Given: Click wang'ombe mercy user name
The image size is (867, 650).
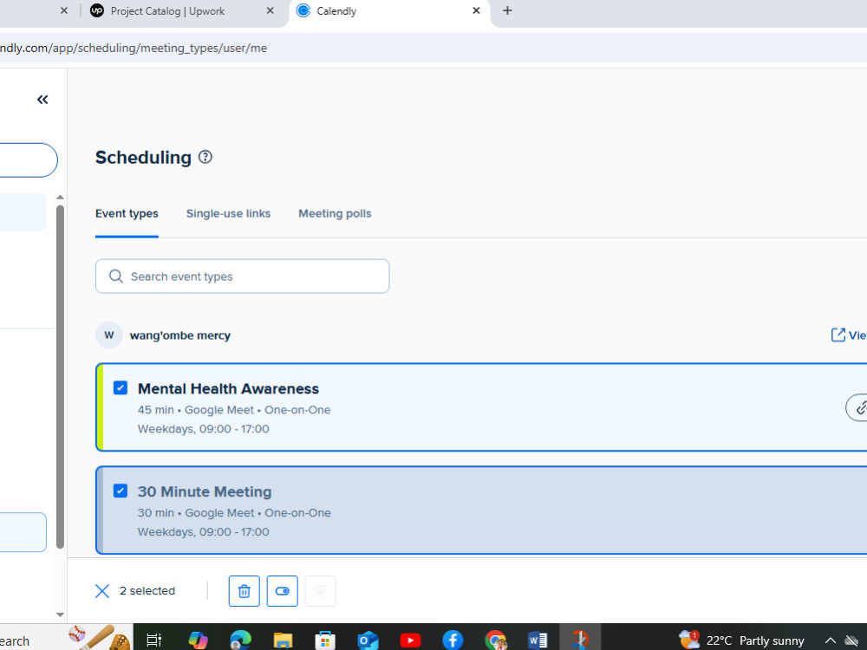Looking at the screenshot, I should coord(180,335).
